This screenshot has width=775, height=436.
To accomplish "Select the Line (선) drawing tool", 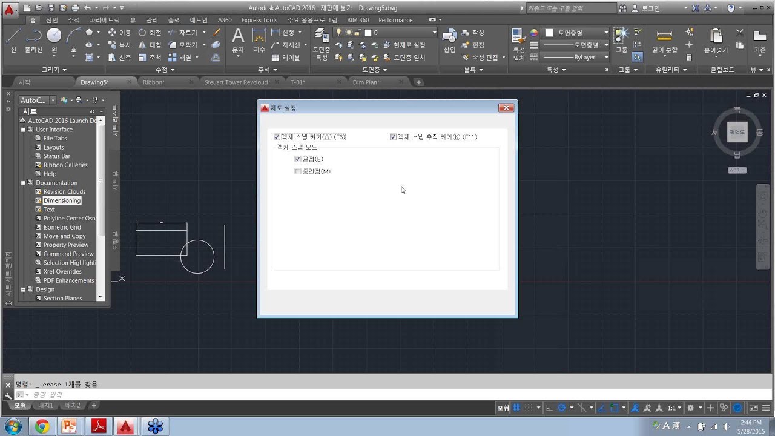I will tap(13, 39).
